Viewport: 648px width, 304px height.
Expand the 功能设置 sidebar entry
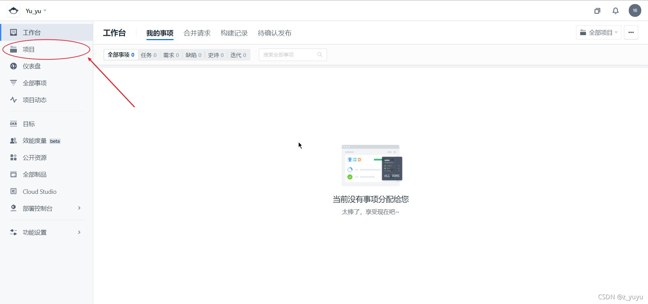point(35,232)
